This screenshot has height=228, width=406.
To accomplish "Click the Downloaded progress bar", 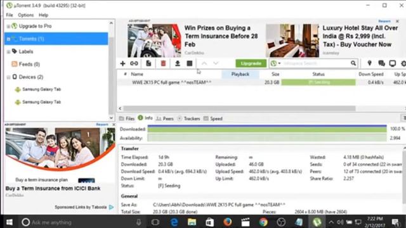I will click(x=267, y=129).
